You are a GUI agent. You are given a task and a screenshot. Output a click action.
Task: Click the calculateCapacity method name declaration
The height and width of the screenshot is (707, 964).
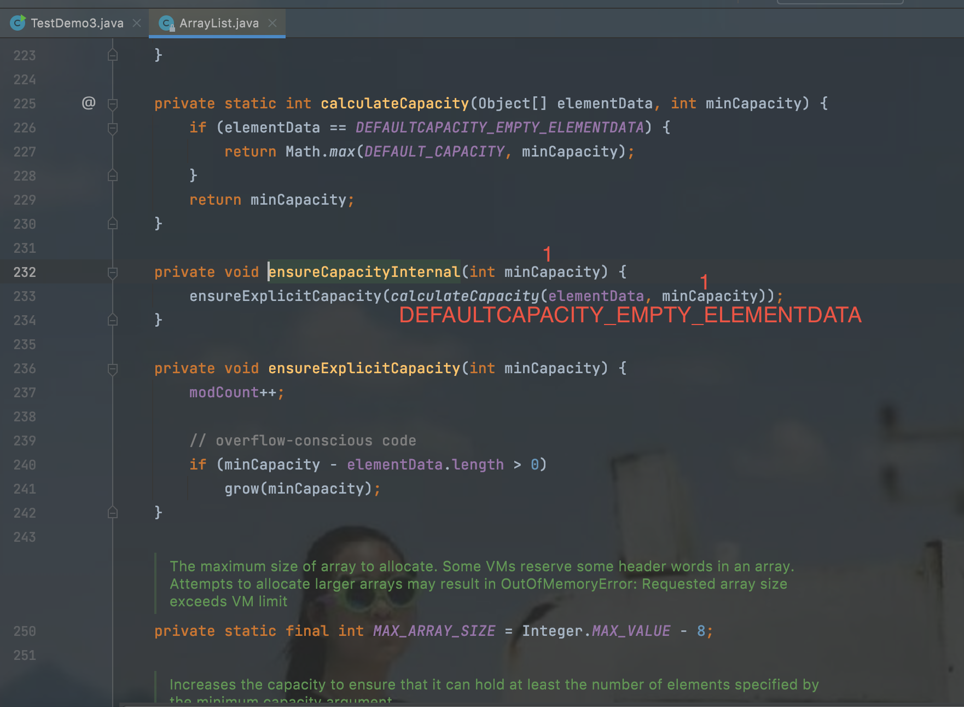[x=394, y=103]
